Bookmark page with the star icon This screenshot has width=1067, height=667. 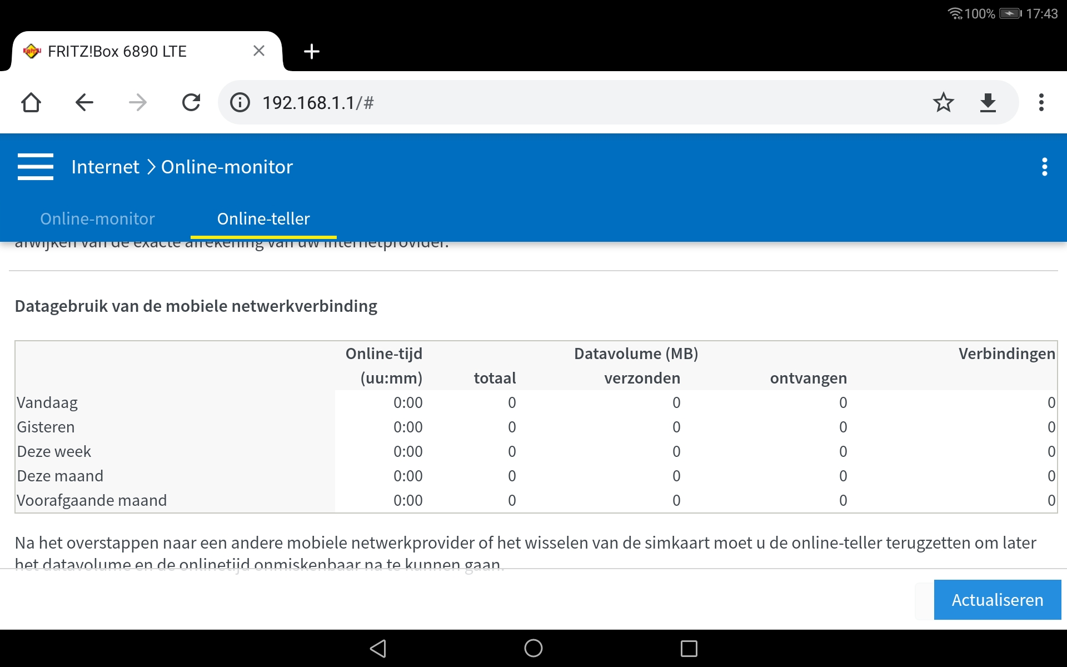943,102
